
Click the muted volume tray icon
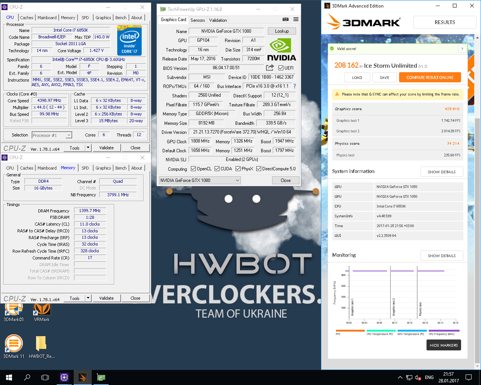click(x=418, y=377)
